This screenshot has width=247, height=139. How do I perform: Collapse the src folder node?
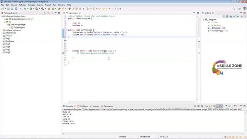pos(5,22)
